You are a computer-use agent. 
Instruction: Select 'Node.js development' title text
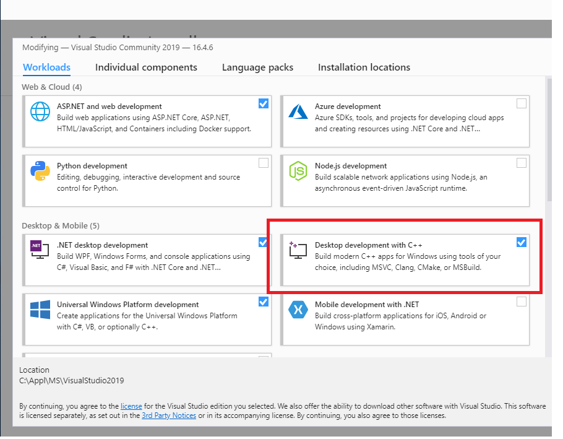(x=351, y=165)
